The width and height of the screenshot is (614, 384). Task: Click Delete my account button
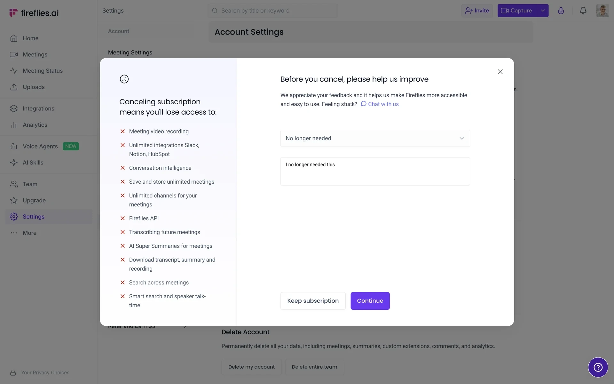tap(251, 367)
